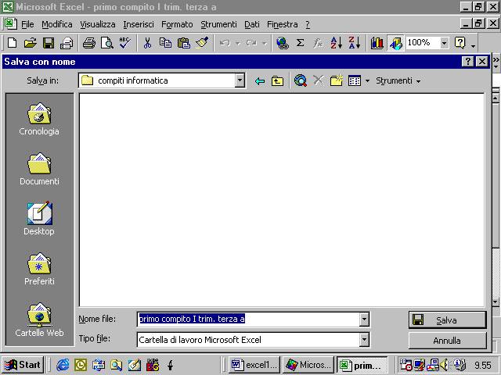Open the Windows Start button
Image resolution: width=501 pixels, height=375 pixels.
point(23,365)
